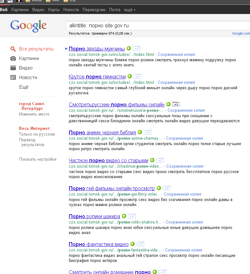Screen dimensions: 250x274
Task: Click +1 button for 'онлайн просмотр' result
Action: [x=167, y=188]
